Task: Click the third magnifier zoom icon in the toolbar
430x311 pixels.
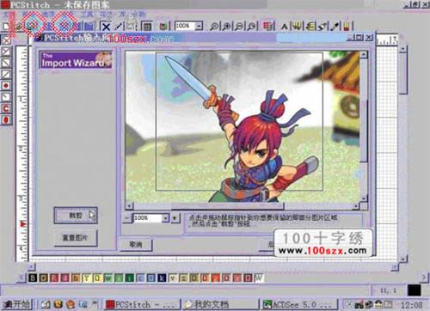Action: [239, 27]
